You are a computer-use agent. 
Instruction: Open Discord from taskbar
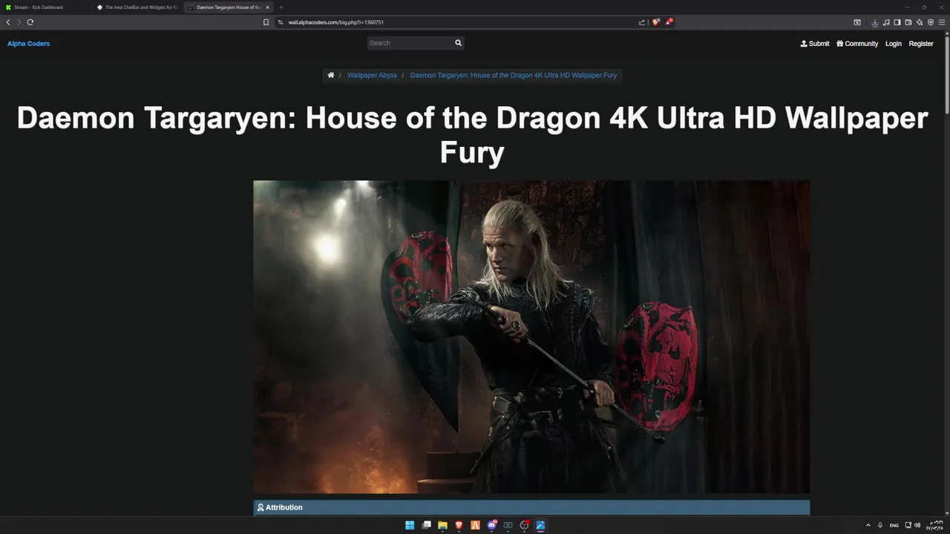tap(491, 525)
